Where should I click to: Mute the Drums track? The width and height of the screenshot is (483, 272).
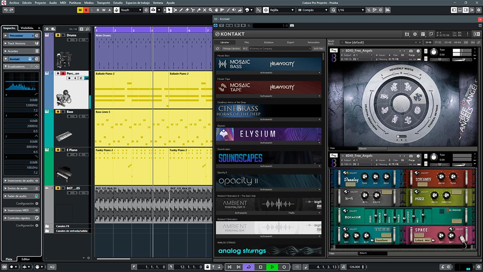(x=58, y=35)
